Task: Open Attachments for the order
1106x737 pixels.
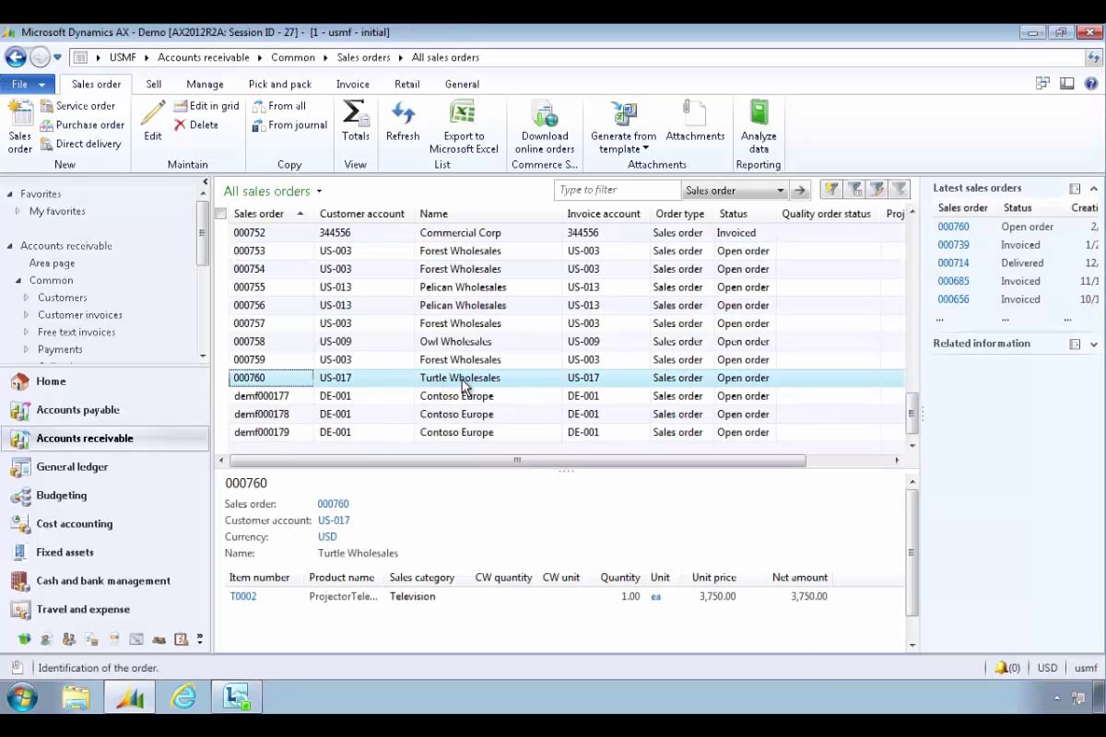Action: click(x=695, y=121)
